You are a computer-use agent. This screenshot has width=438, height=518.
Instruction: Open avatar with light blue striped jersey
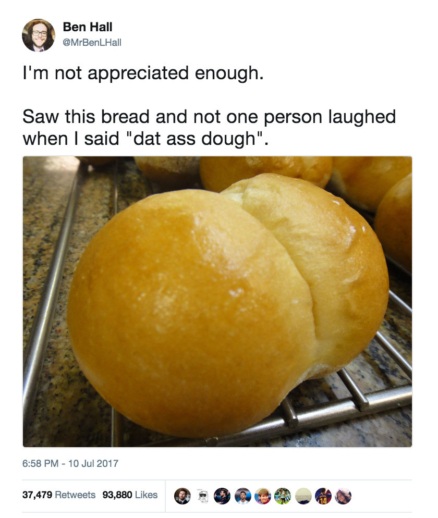(243, 496)
